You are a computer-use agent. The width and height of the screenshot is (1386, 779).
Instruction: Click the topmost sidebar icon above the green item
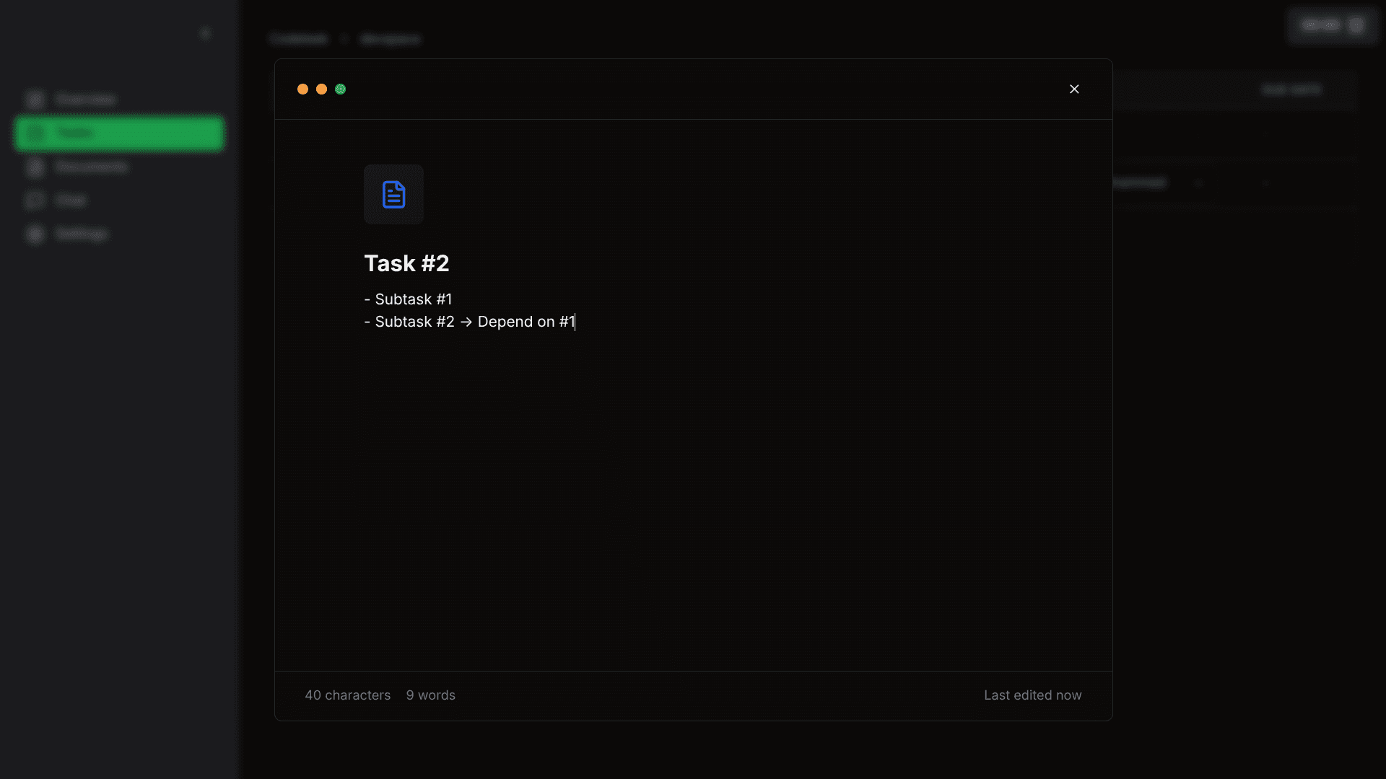(35, 100)
